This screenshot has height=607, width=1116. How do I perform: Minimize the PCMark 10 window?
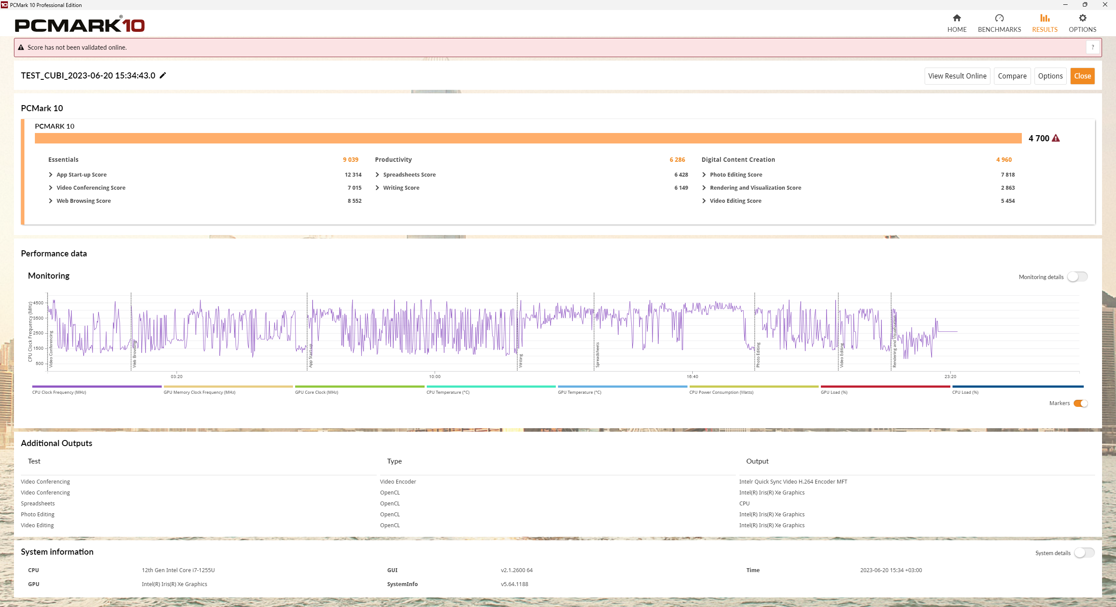(1065, 5)
